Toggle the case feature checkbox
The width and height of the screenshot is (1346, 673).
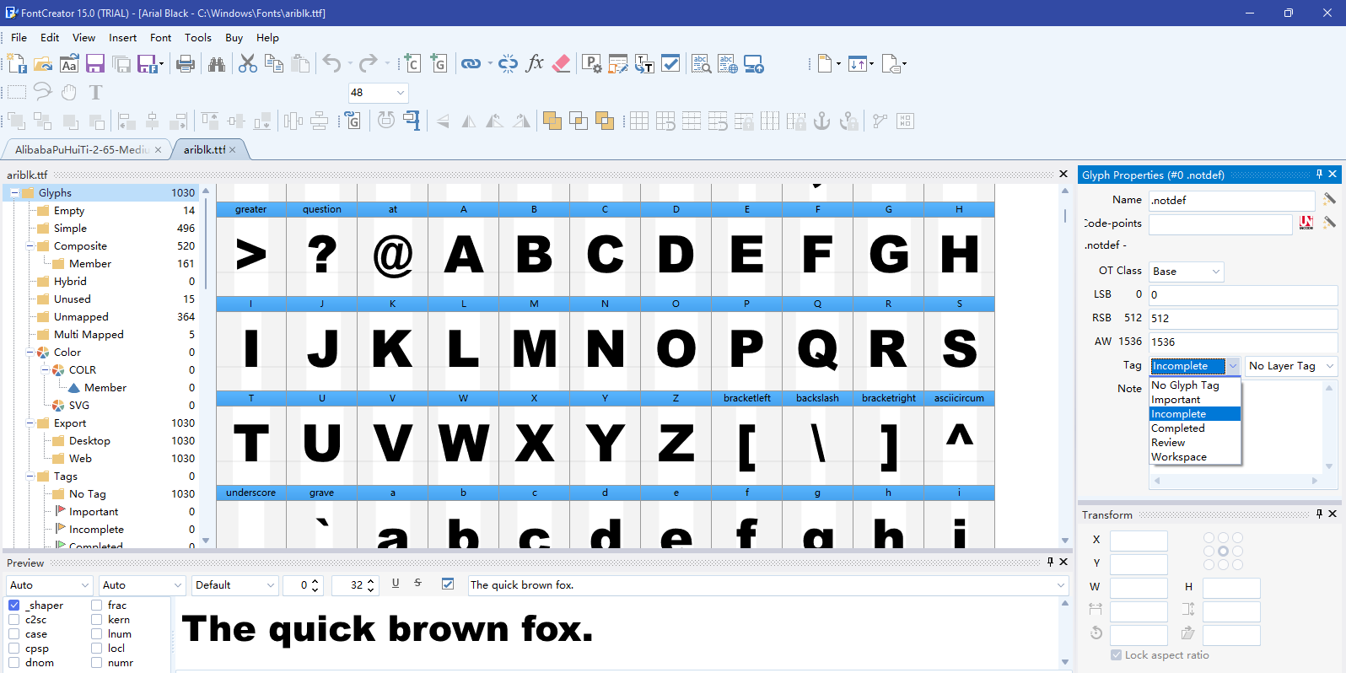pyautogui.click(x=14, y=633)
